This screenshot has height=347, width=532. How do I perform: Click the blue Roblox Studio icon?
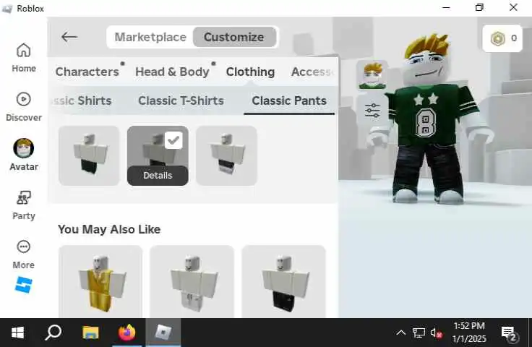tap(23, 284)
